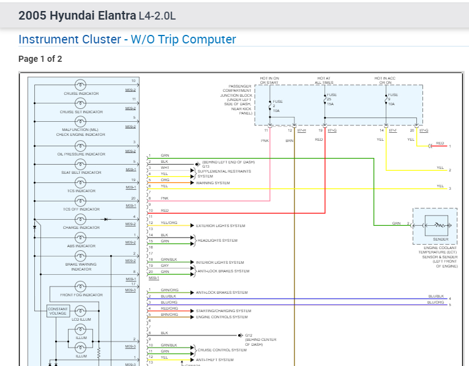
Task: Click the G12 ground point symbol
Action: tap(241, 335)
